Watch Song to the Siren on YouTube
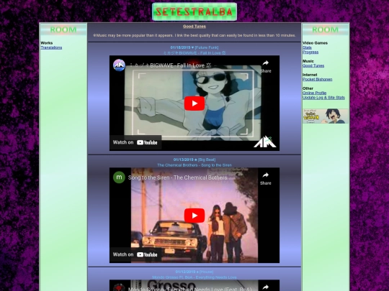 [x=135, y=254]
